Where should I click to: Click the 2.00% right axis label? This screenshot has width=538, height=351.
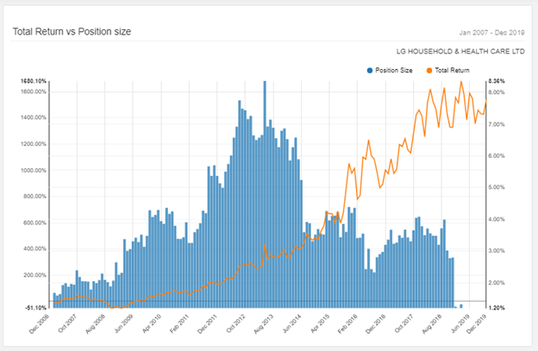497,283
